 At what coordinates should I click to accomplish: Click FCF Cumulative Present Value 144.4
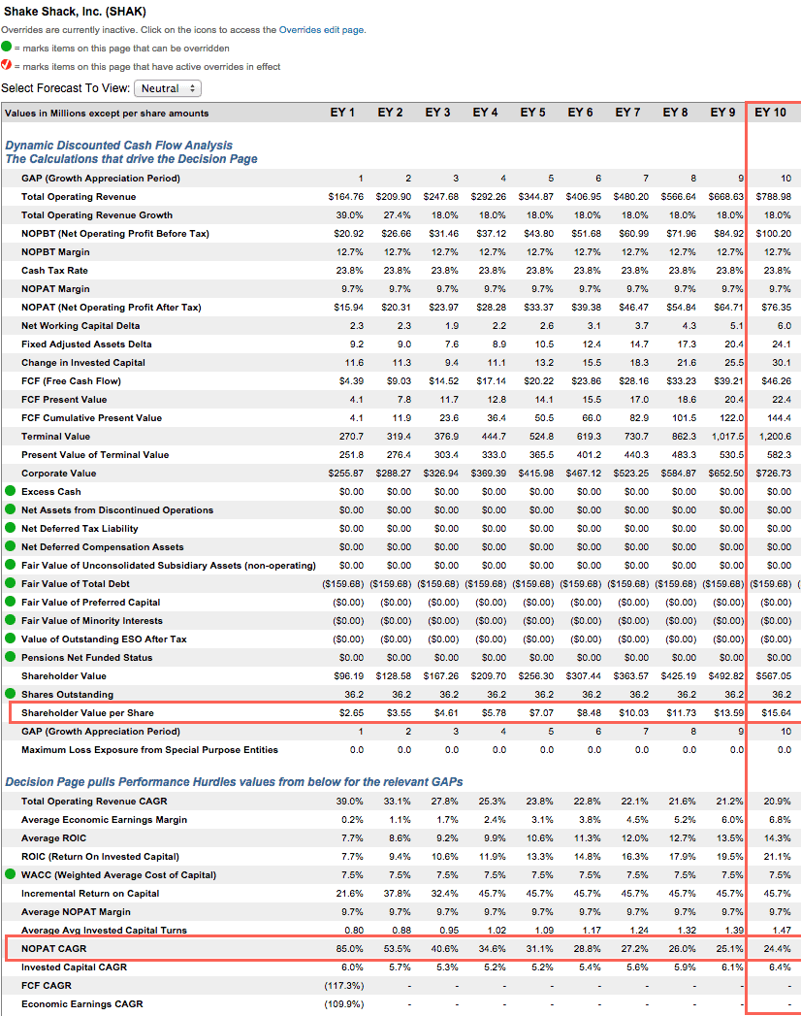tap(779, 418)
